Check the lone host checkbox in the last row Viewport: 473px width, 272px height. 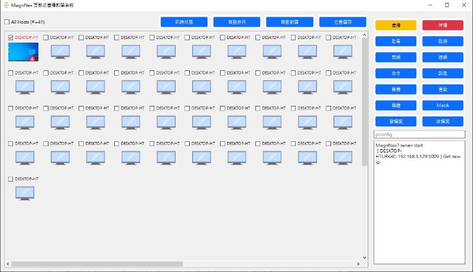(x=11, y=179)
